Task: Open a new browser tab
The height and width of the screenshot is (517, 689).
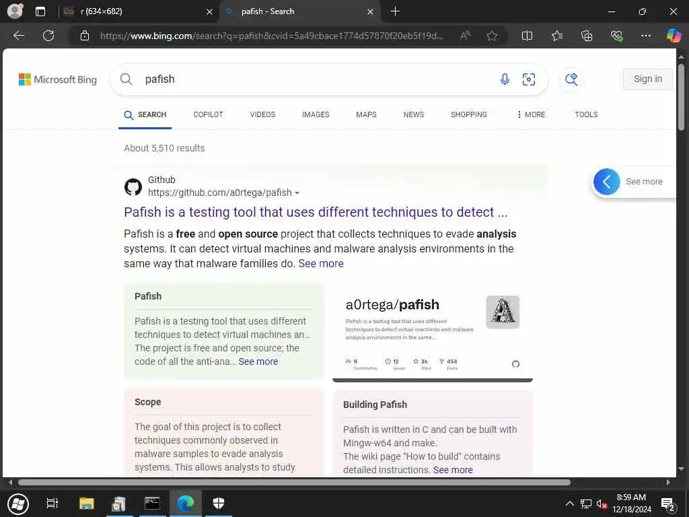Action: pyautogui.click(x=395, y=11)
